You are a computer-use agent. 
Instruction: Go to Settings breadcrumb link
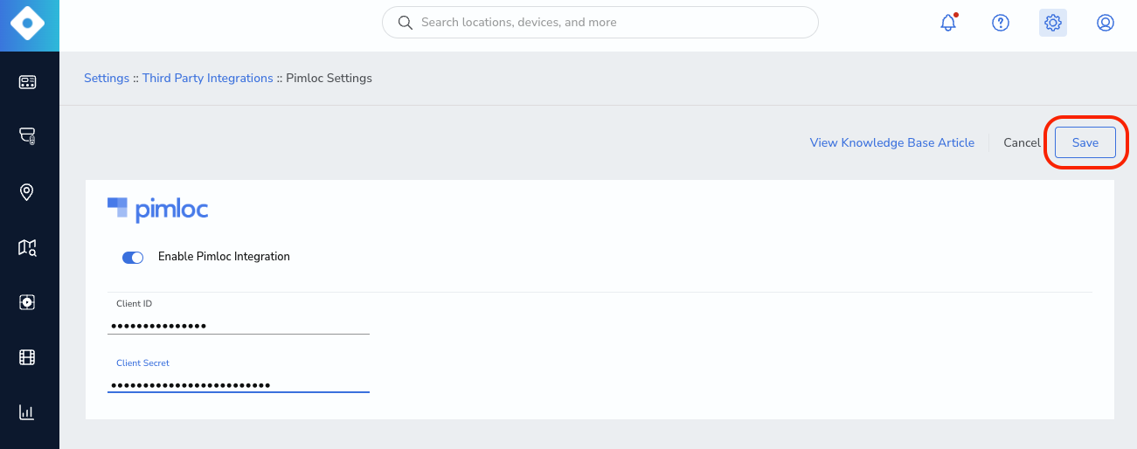(x=107, y=78)
